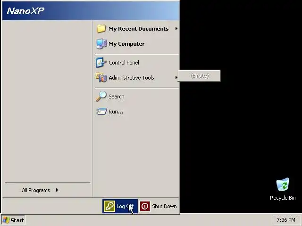Click the Windows flag logo on Start

[6, 220]
